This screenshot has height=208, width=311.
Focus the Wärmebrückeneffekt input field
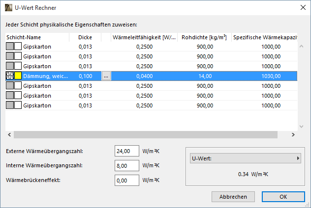[x=127, y=181]
